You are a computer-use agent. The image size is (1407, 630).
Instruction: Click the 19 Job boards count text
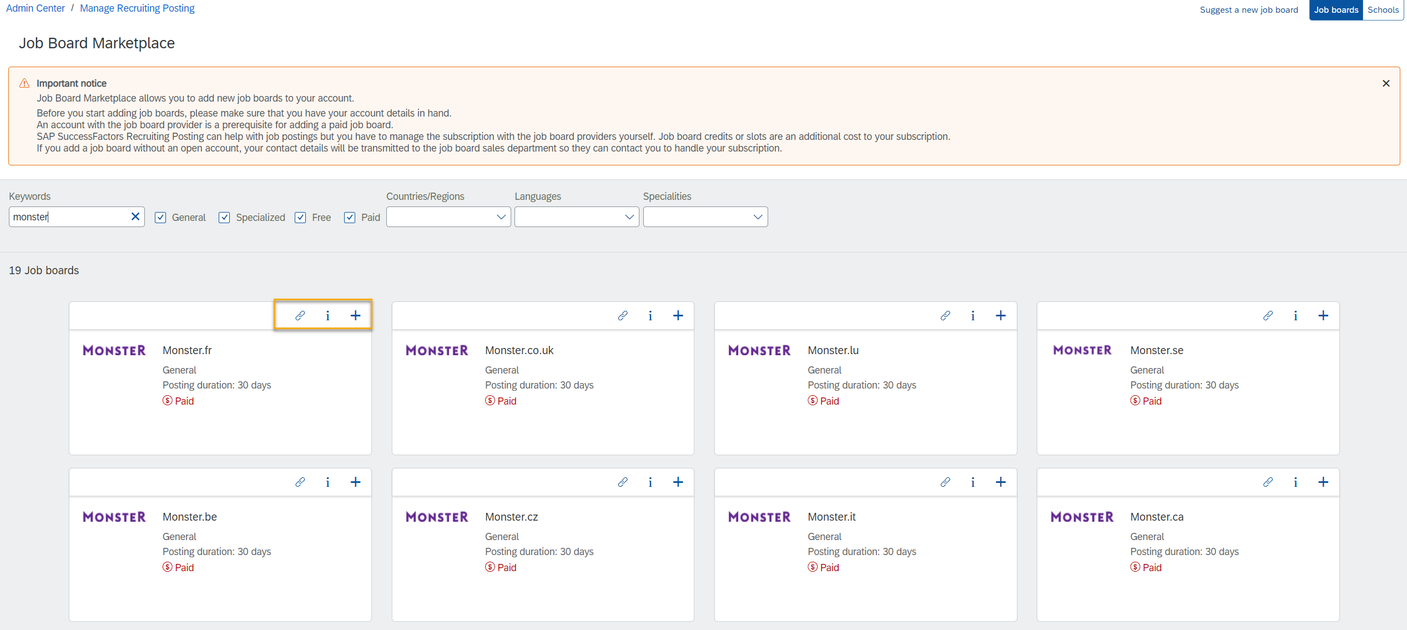click(44, 270)
